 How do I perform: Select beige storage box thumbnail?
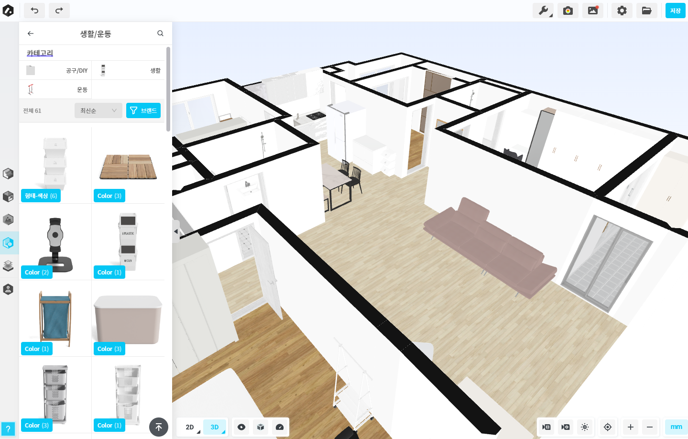[128, 319]
